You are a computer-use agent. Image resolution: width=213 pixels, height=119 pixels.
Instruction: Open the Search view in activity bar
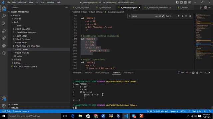pos(4,16)
